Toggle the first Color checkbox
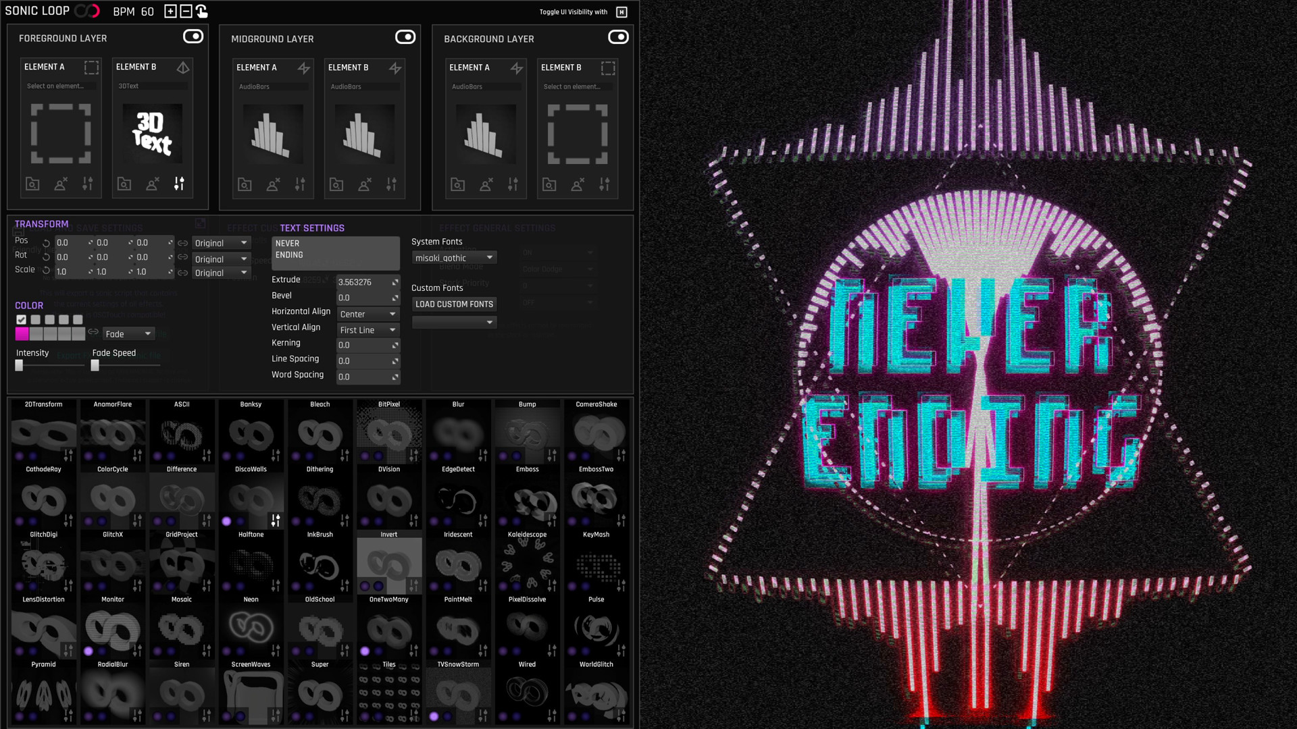The image size is (1297, 729). 20,320
